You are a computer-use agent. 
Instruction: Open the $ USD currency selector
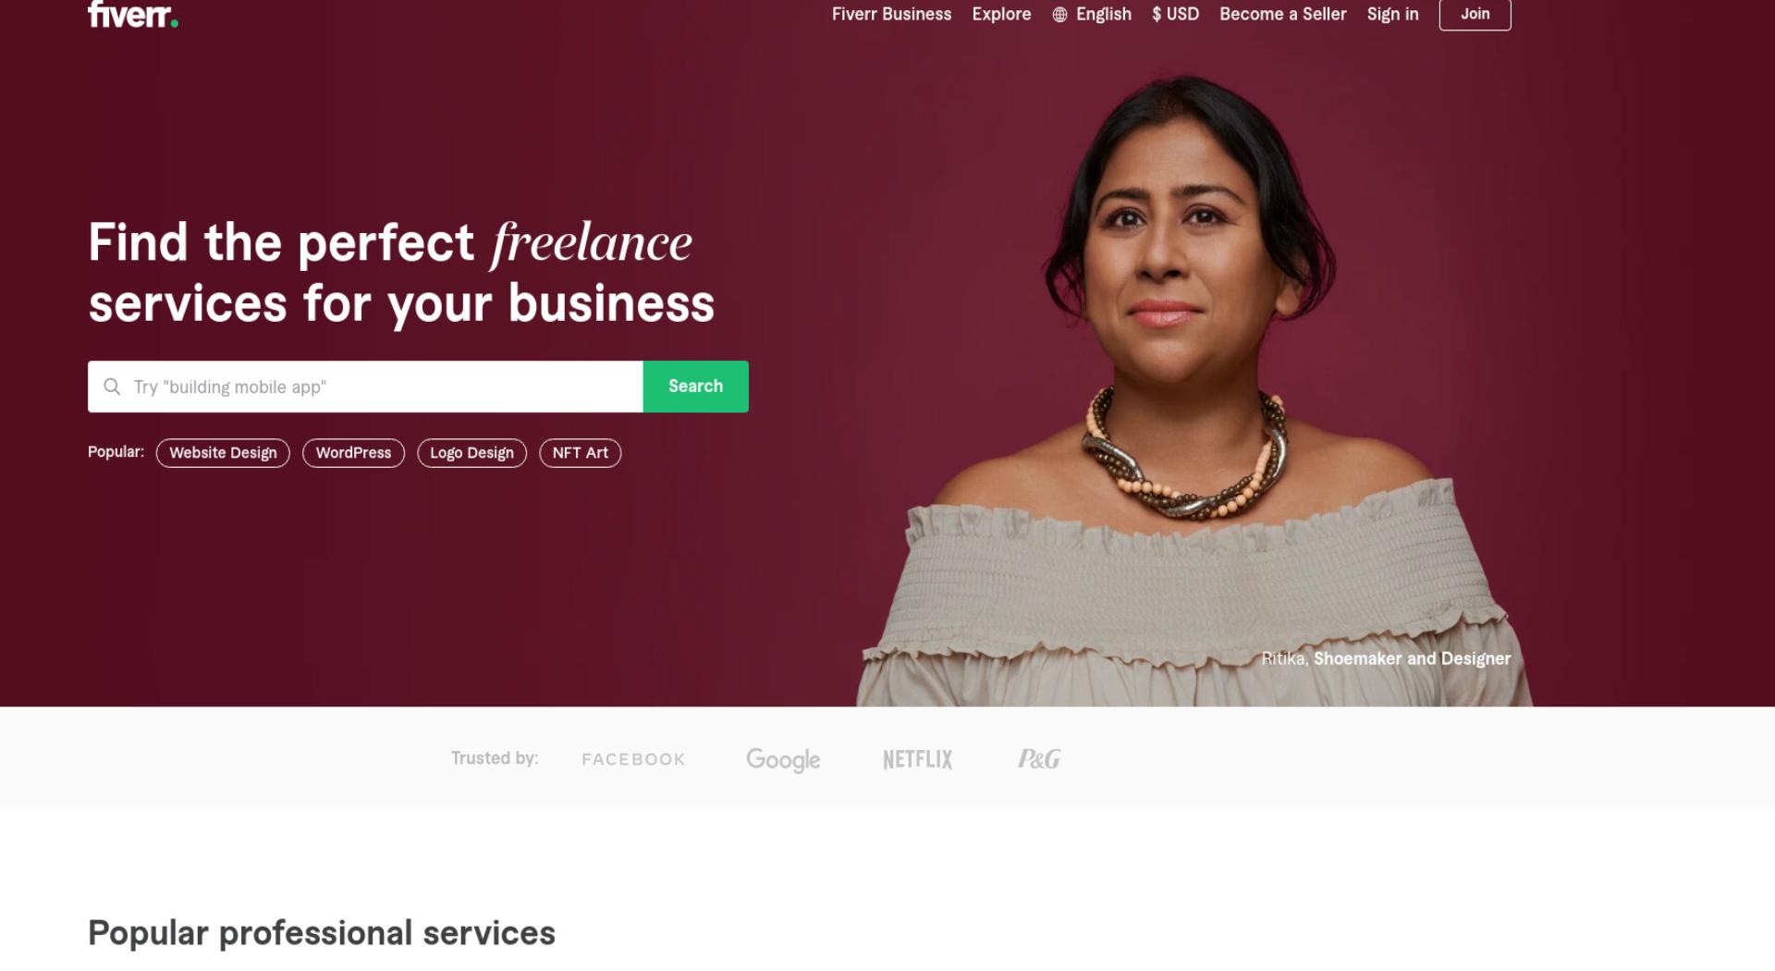point(1175,14)
